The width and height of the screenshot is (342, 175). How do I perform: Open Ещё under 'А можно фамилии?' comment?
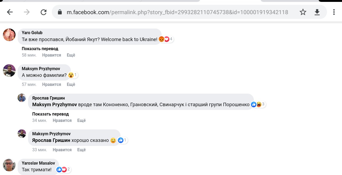[x=71, y=84]
